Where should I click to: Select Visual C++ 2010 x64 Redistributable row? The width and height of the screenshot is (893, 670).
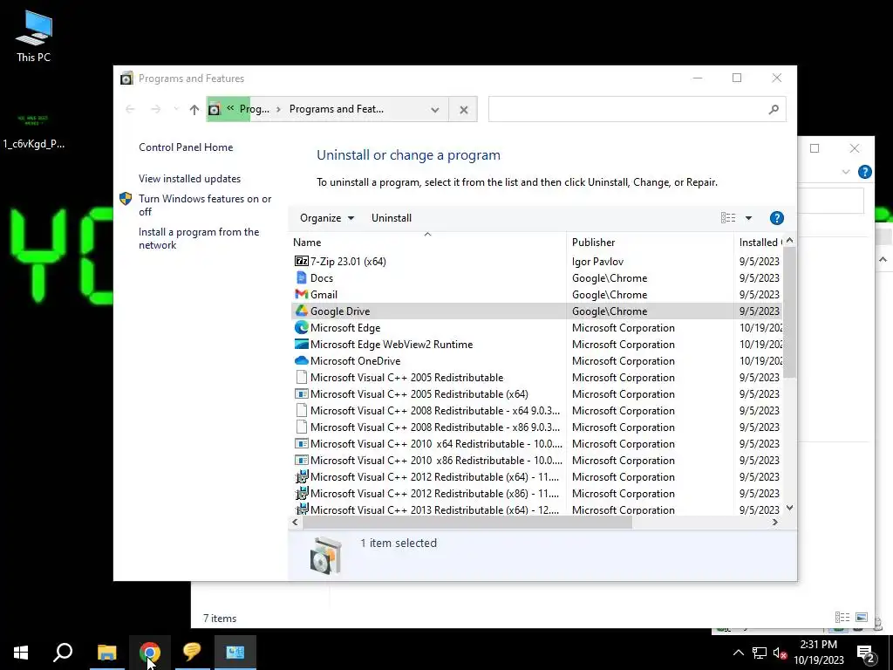[536, 443]
